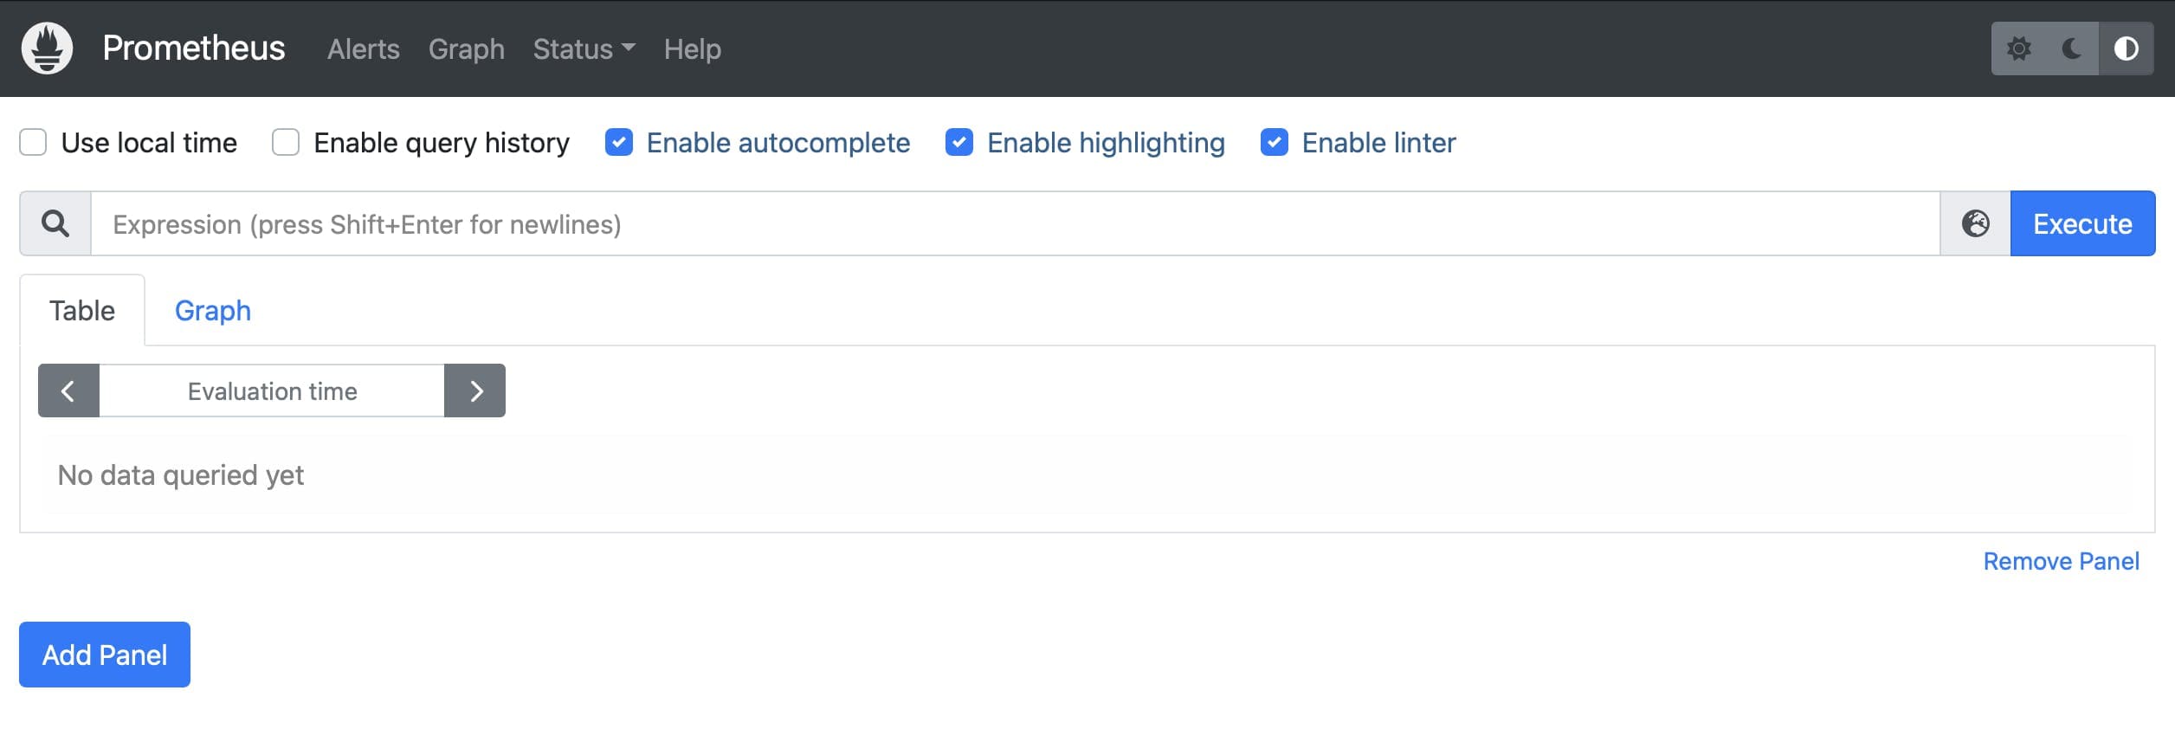Enable the Use local time checkbox
Image resolution: width=2175 pixels, height=755 pixels.
[33, 142]
